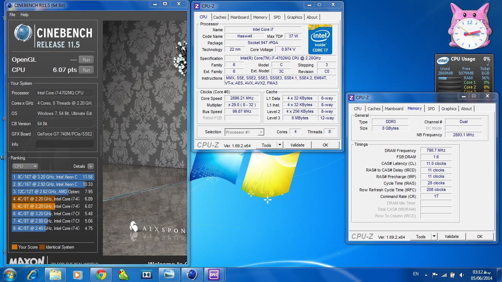Click Tools button in first CPU-Z window

(266, 145)
